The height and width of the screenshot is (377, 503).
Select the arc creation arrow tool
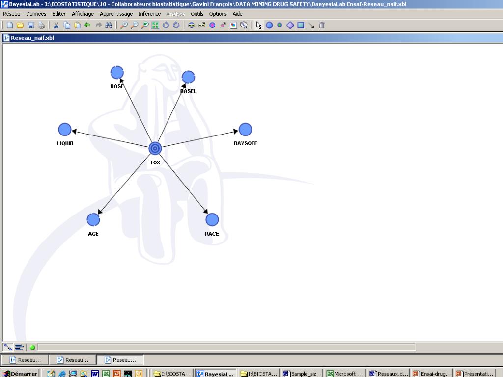tap(311, 25)
